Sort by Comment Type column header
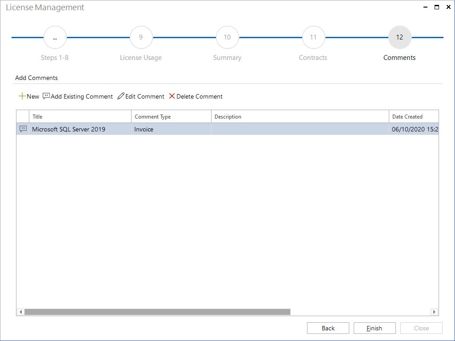The height and width of the screenshot is (341, 455). [171, 117]
